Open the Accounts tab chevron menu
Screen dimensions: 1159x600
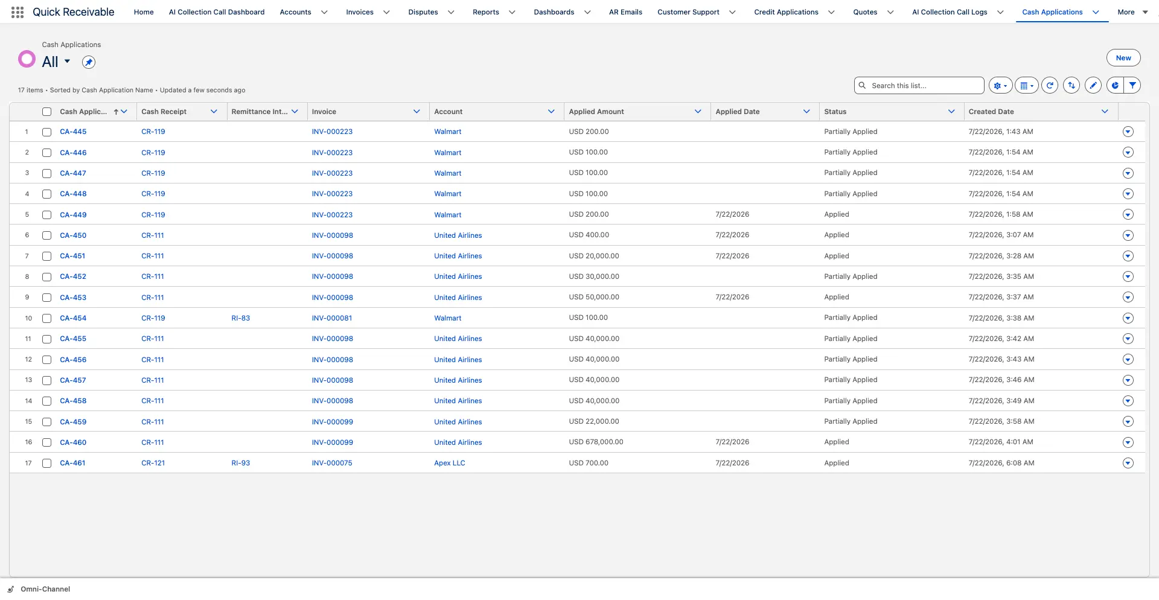tap(324, 12)
